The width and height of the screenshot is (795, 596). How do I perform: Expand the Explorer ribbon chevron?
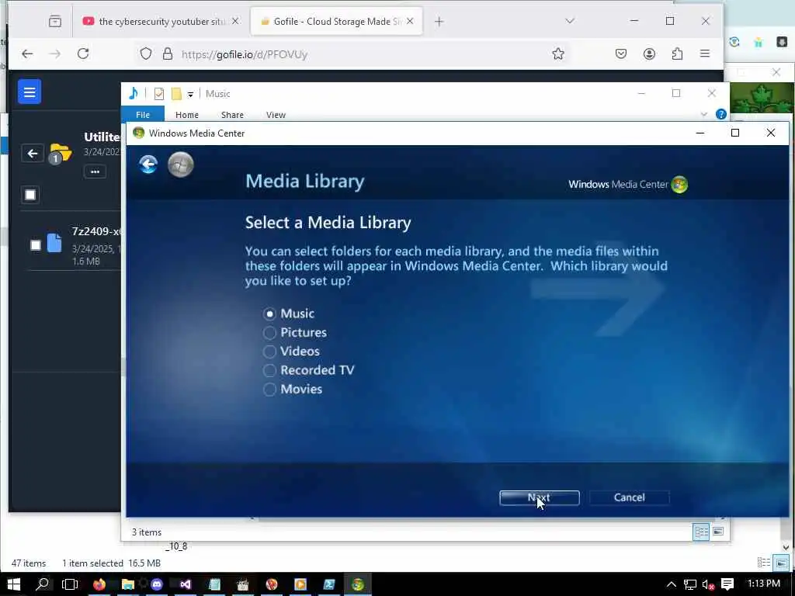(x=703, y=114)
